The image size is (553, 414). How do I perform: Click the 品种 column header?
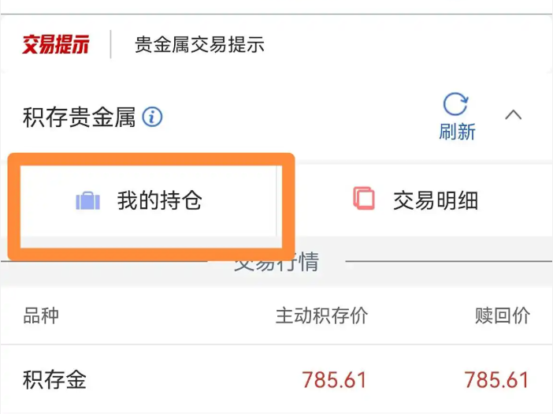coord(41,315)
